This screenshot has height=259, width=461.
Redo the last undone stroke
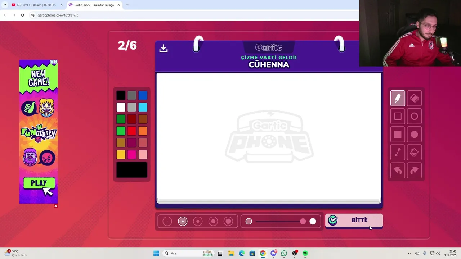coord(414,171)
